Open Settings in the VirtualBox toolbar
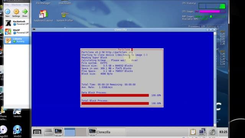 (16, 13)
